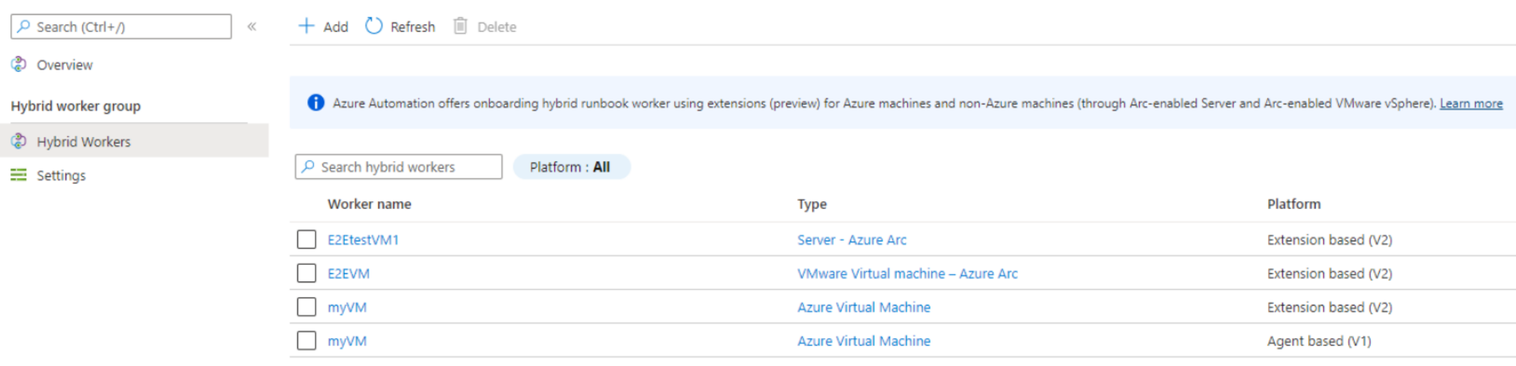Click the magnifier icon in sidebar search
Screen dimensions: 1516x366
tap(24, 27)
